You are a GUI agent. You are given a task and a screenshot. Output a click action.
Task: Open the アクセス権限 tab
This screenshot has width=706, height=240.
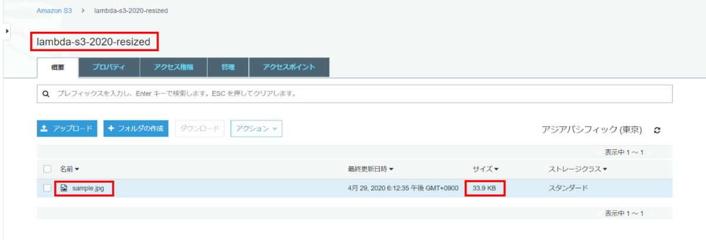click(174, 67)
